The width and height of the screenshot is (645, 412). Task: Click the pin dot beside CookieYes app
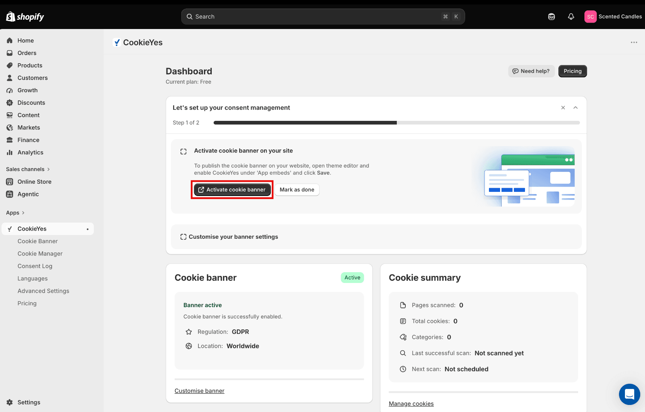click(x=88, y=229)
